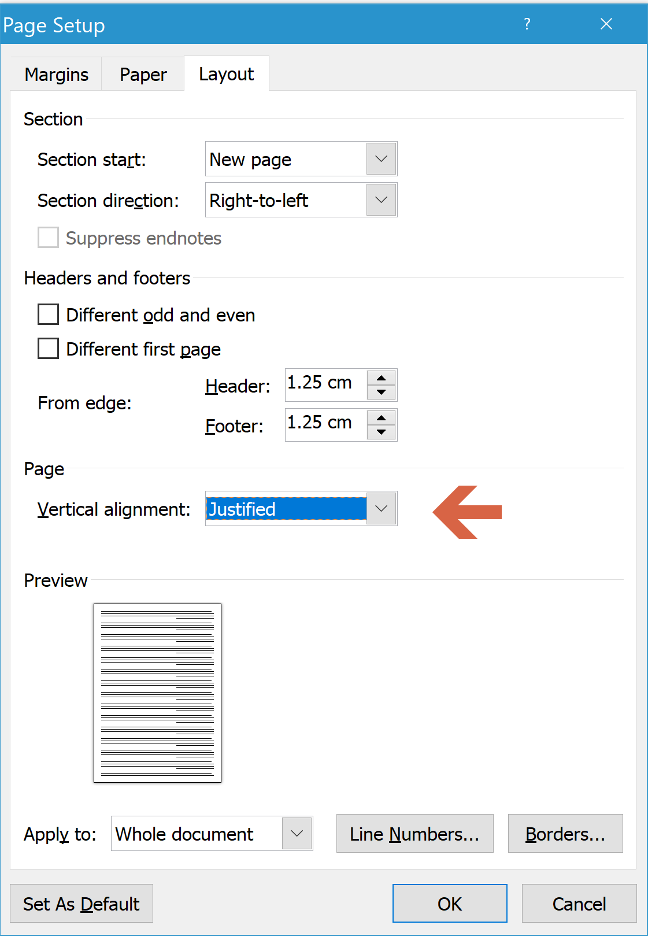Screen dimensions: 648x936
Task: Click the New page section start value
Action: click(250, 160)
